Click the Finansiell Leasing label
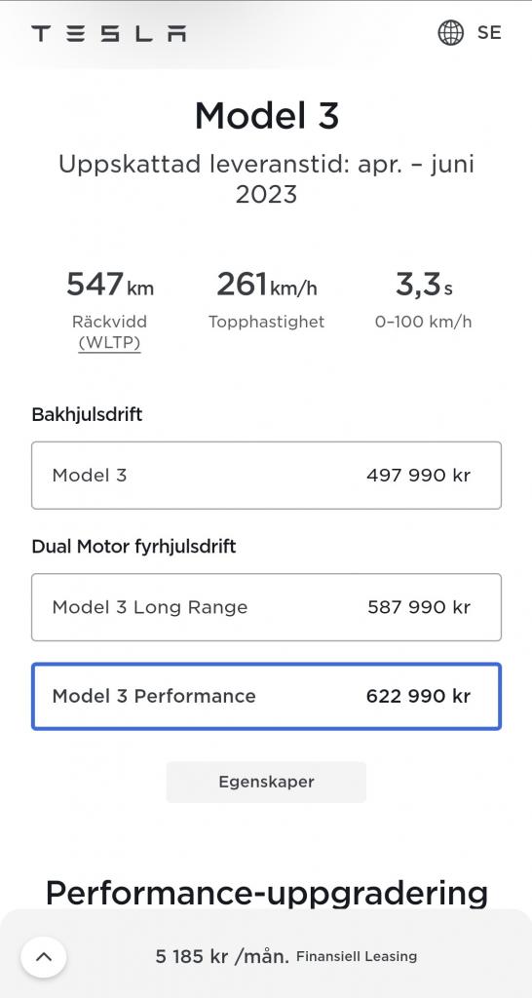The image size is (532, 998). tap(357, 956)
